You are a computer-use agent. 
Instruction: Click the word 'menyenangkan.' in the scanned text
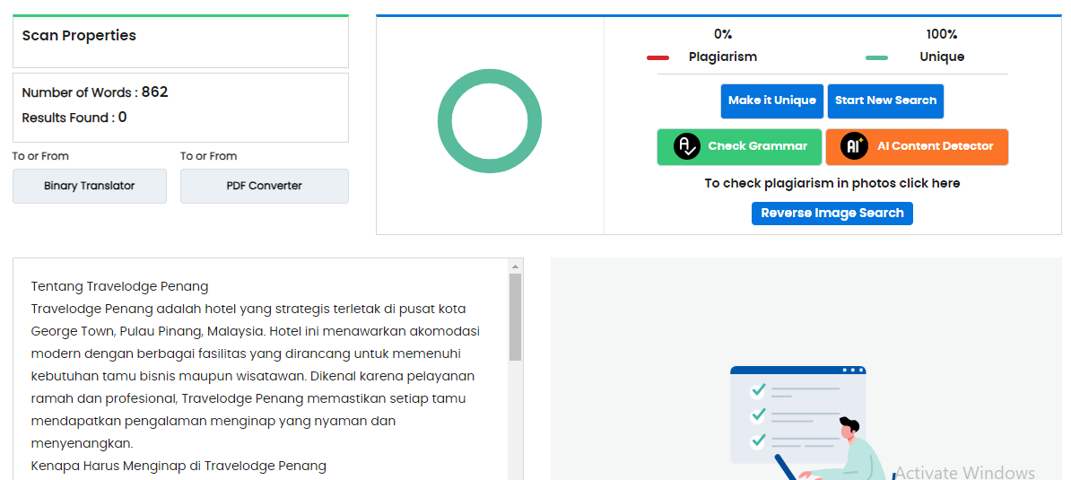[82, 444]
